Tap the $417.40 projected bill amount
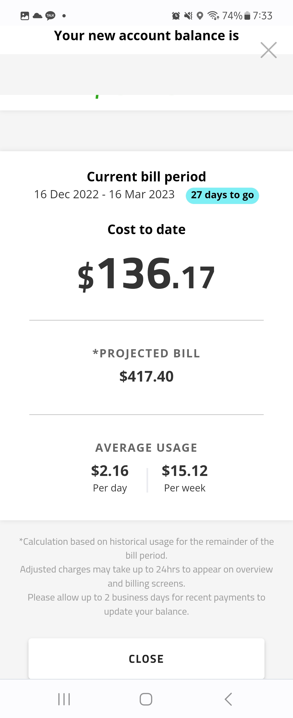 pos(146,376)
